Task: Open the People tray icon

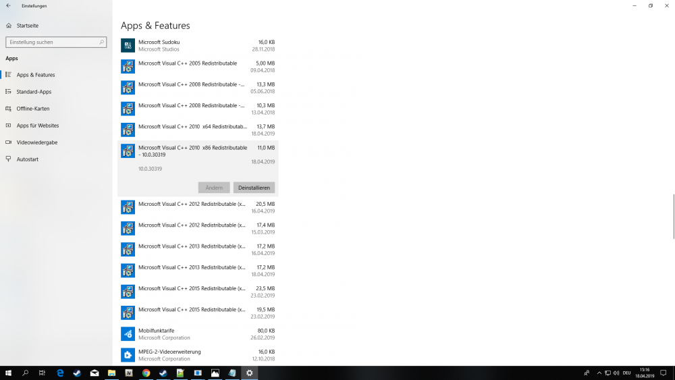Action: pos(587,373)
